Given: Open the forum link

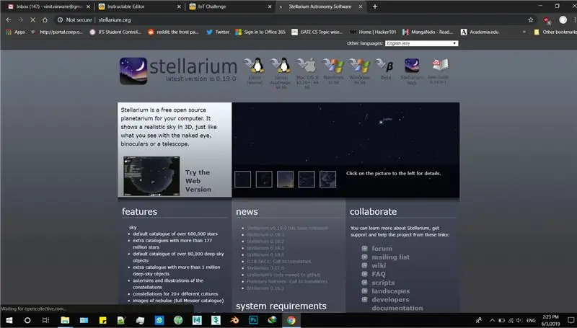Looking at the screenshot, I should coord(382,249).
